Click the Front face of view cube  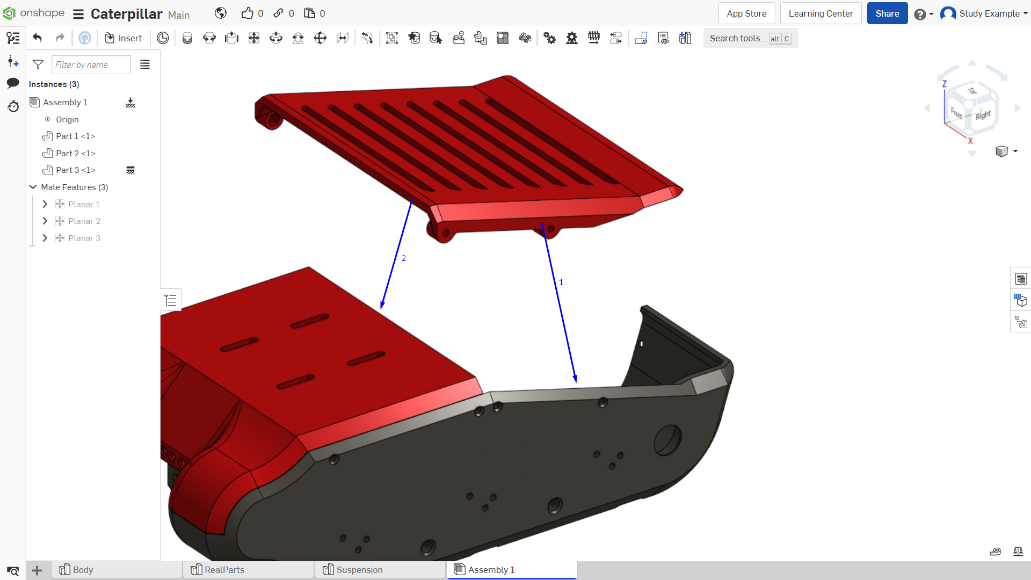(x=956, y=113)
